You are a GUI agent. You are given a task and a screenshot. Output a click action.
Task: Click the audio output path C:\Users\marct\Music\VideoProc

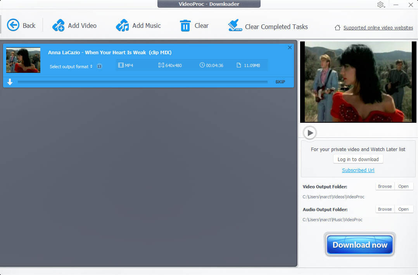[x=332, y=220]
